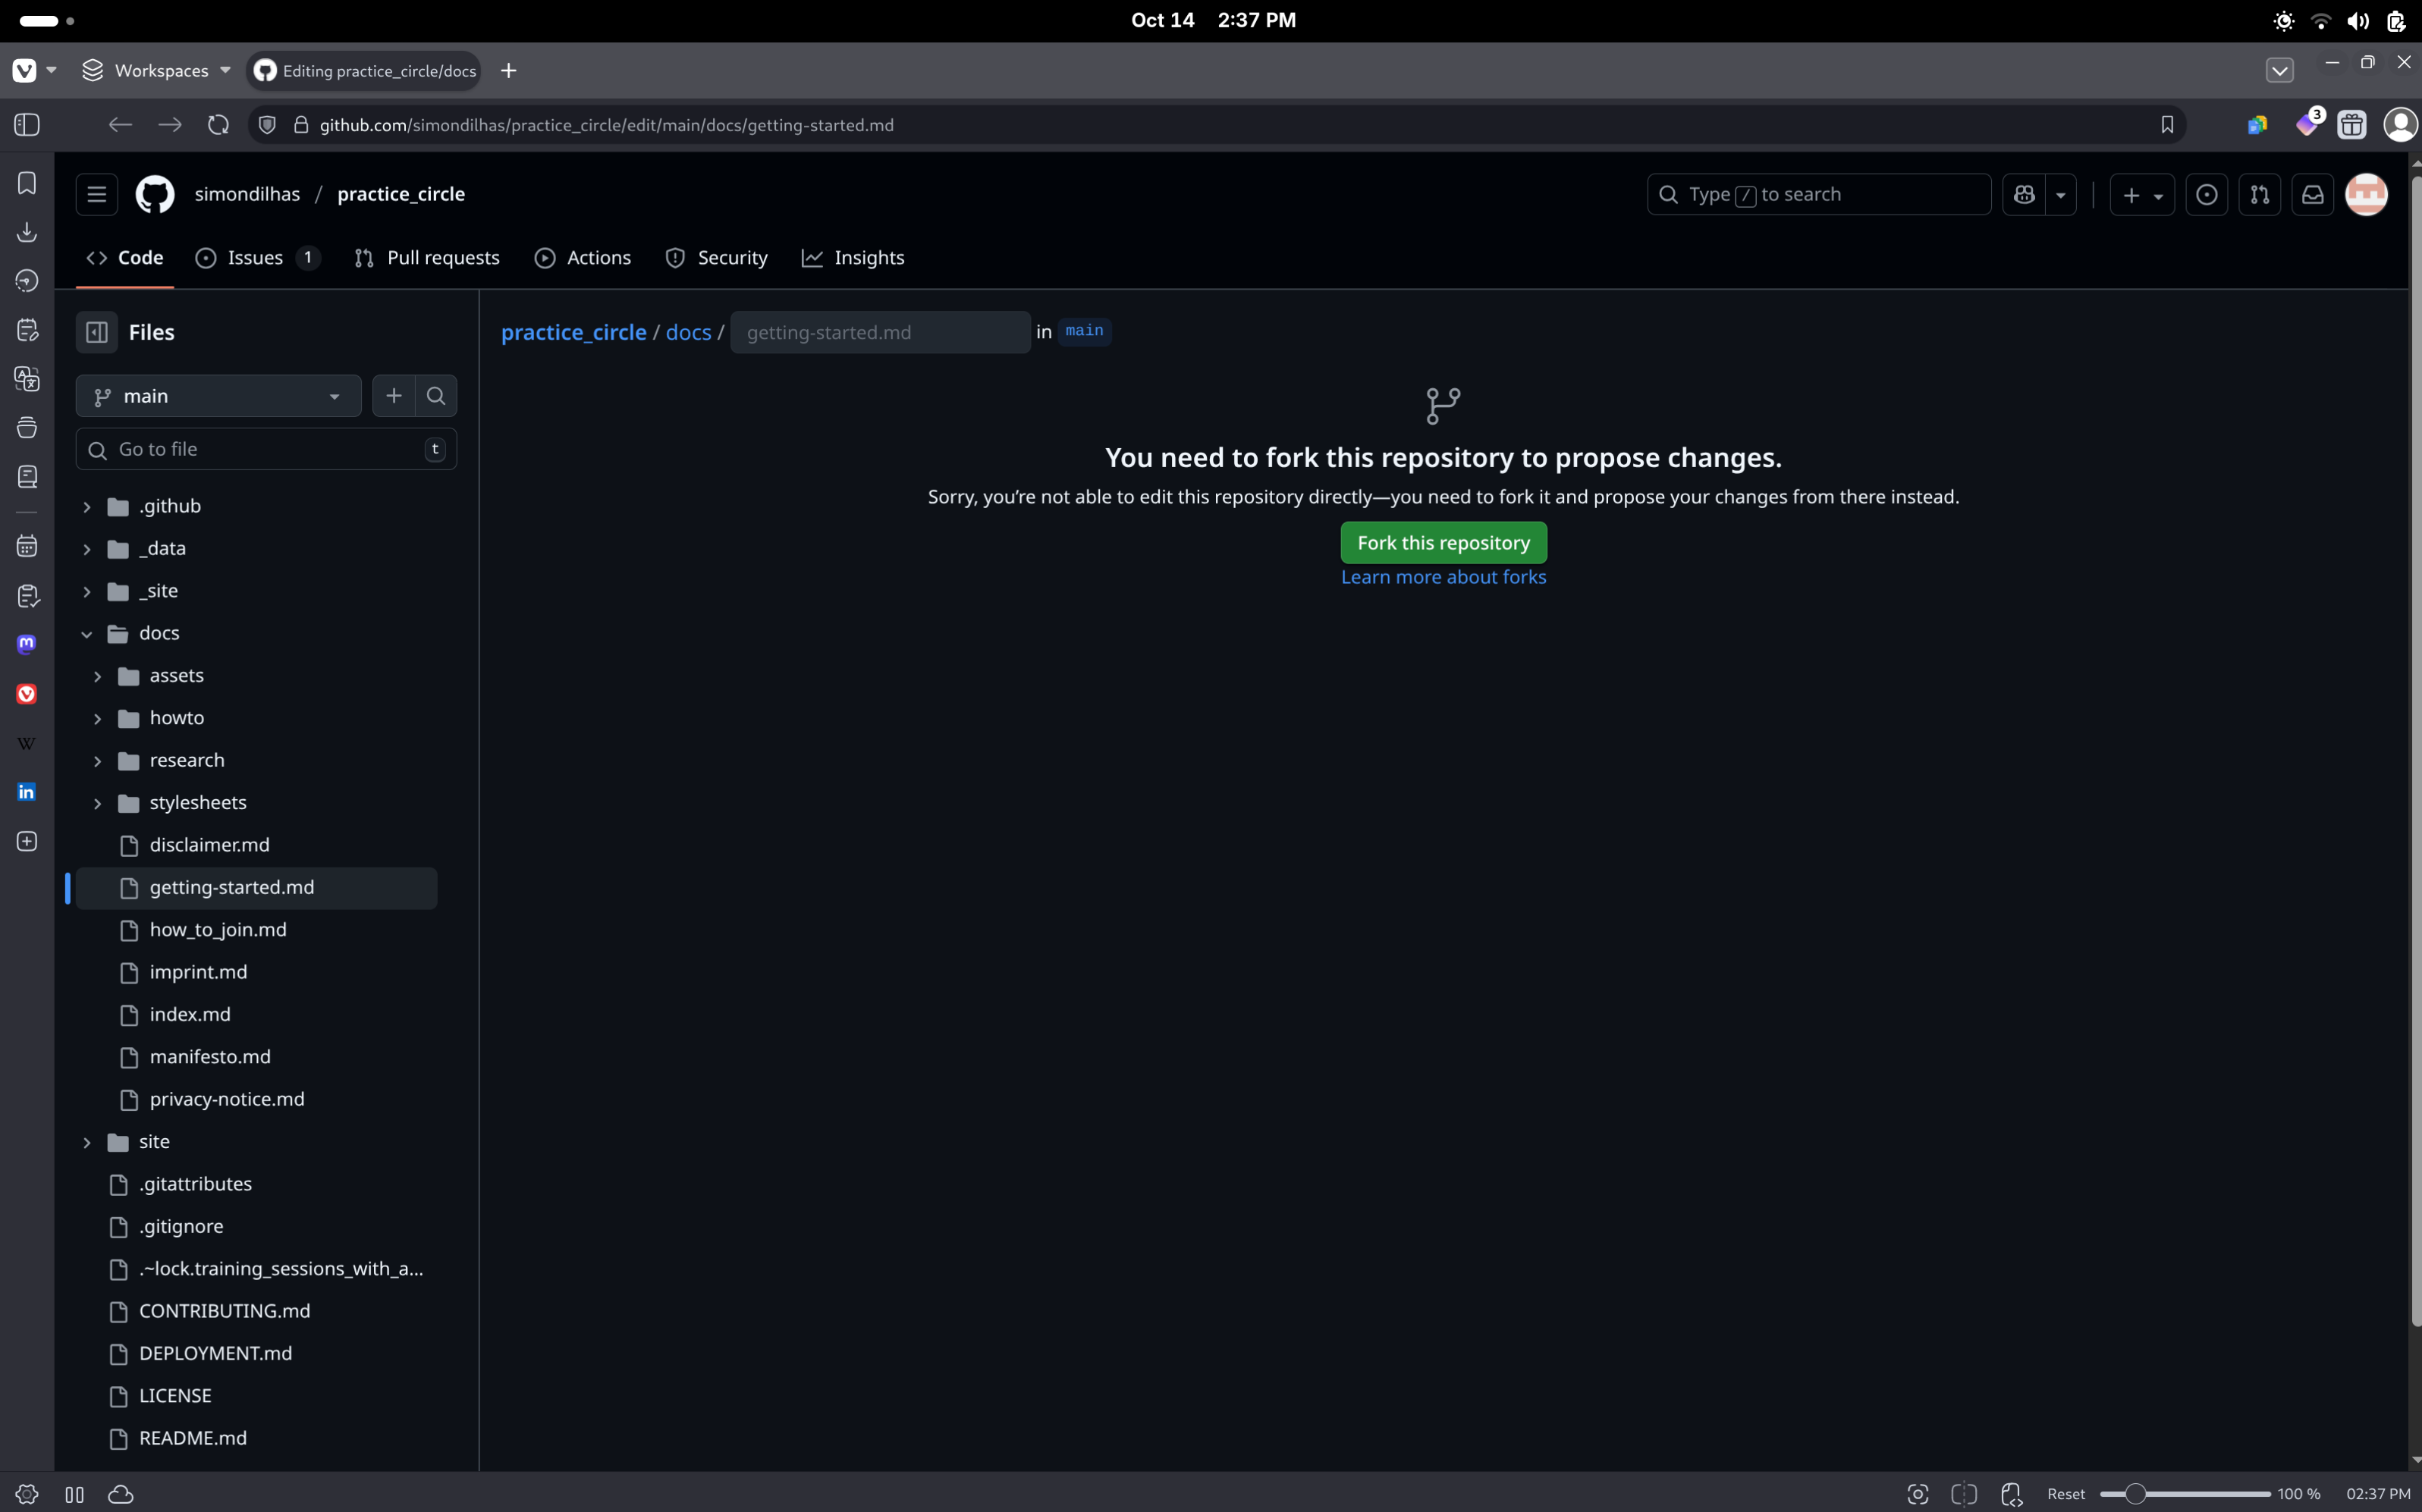Open the main branch selector dropdown
The image size is (2422, 1512).
[218, 396]
